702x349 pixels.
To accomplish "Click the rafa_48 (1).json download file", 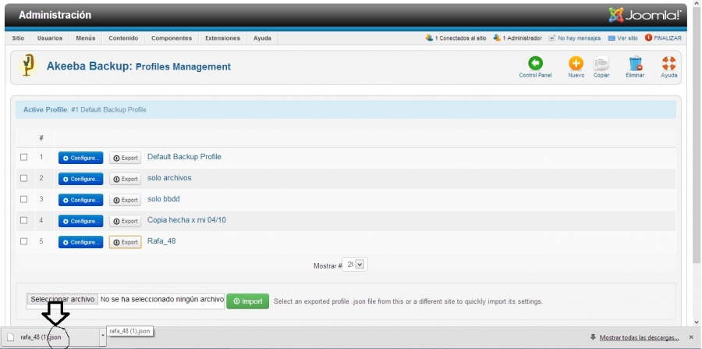I will coord(50,337).
